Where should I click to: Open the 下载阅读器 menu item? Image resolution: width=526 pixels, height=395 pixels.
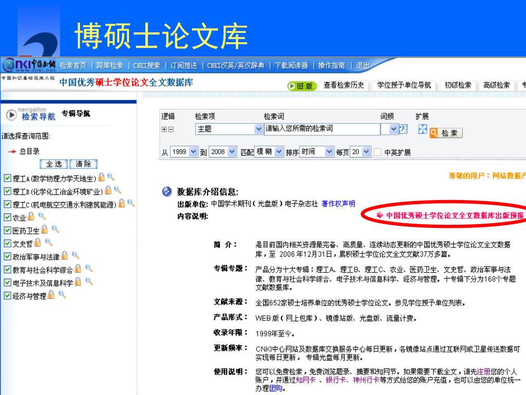(291, 65)
